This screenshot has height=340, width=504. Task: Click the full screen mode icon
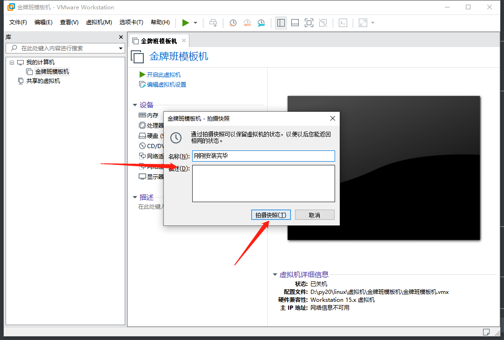point(309,23)
